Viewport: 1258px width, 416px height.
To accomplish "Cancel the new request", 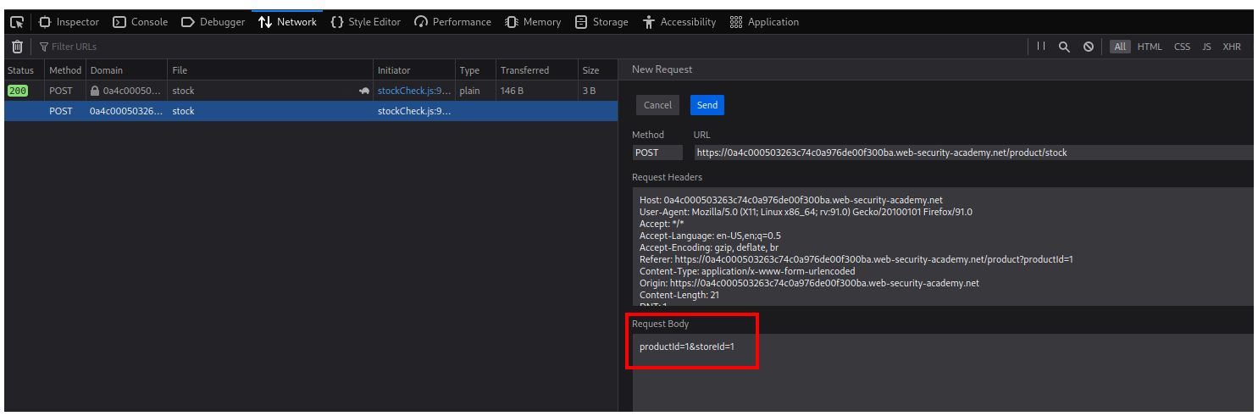I will (657, 105).
